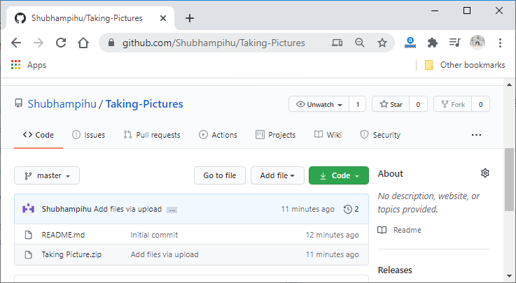Bookmark this page with star icon

point(382,43)
